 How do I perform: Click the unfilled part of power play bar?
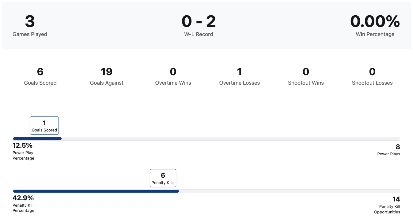point(230,139)
